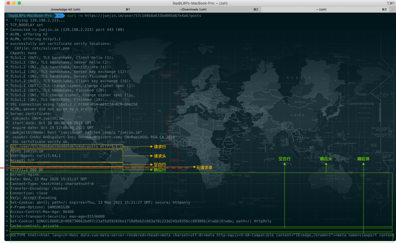
Task: Click the DOCTYPE html response body line
Action: click(x=201, y=235)
